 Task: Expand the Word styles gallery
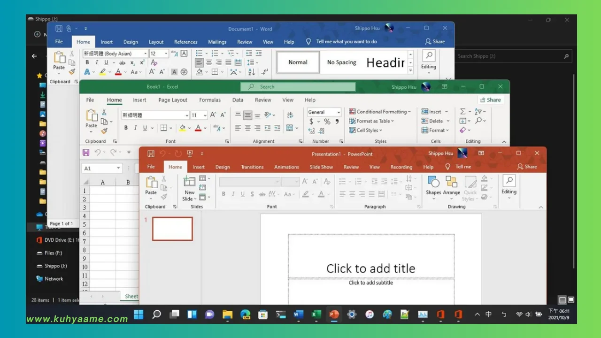pos(410,70)
